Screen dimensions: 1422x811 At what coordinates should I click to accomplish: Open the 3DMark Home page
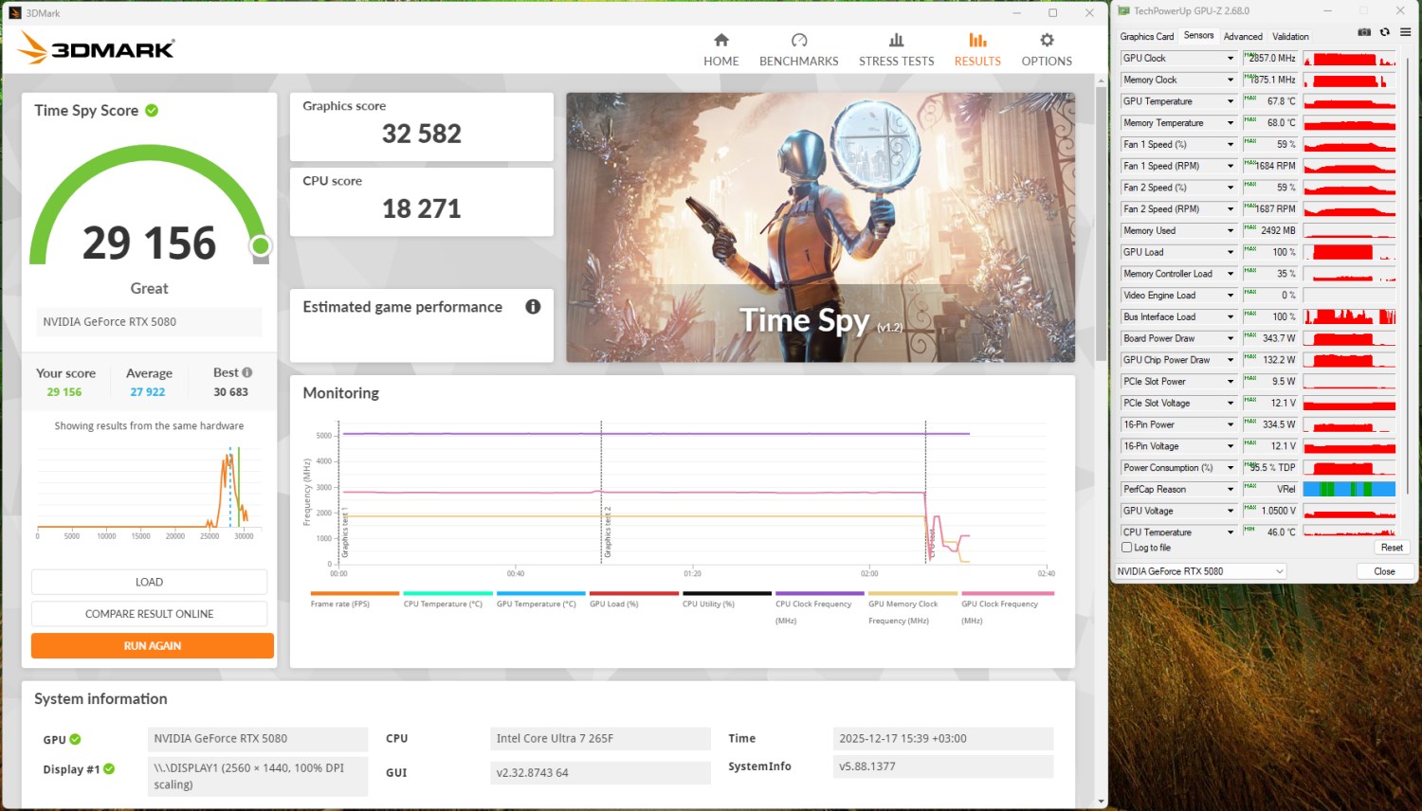(720, 49)
